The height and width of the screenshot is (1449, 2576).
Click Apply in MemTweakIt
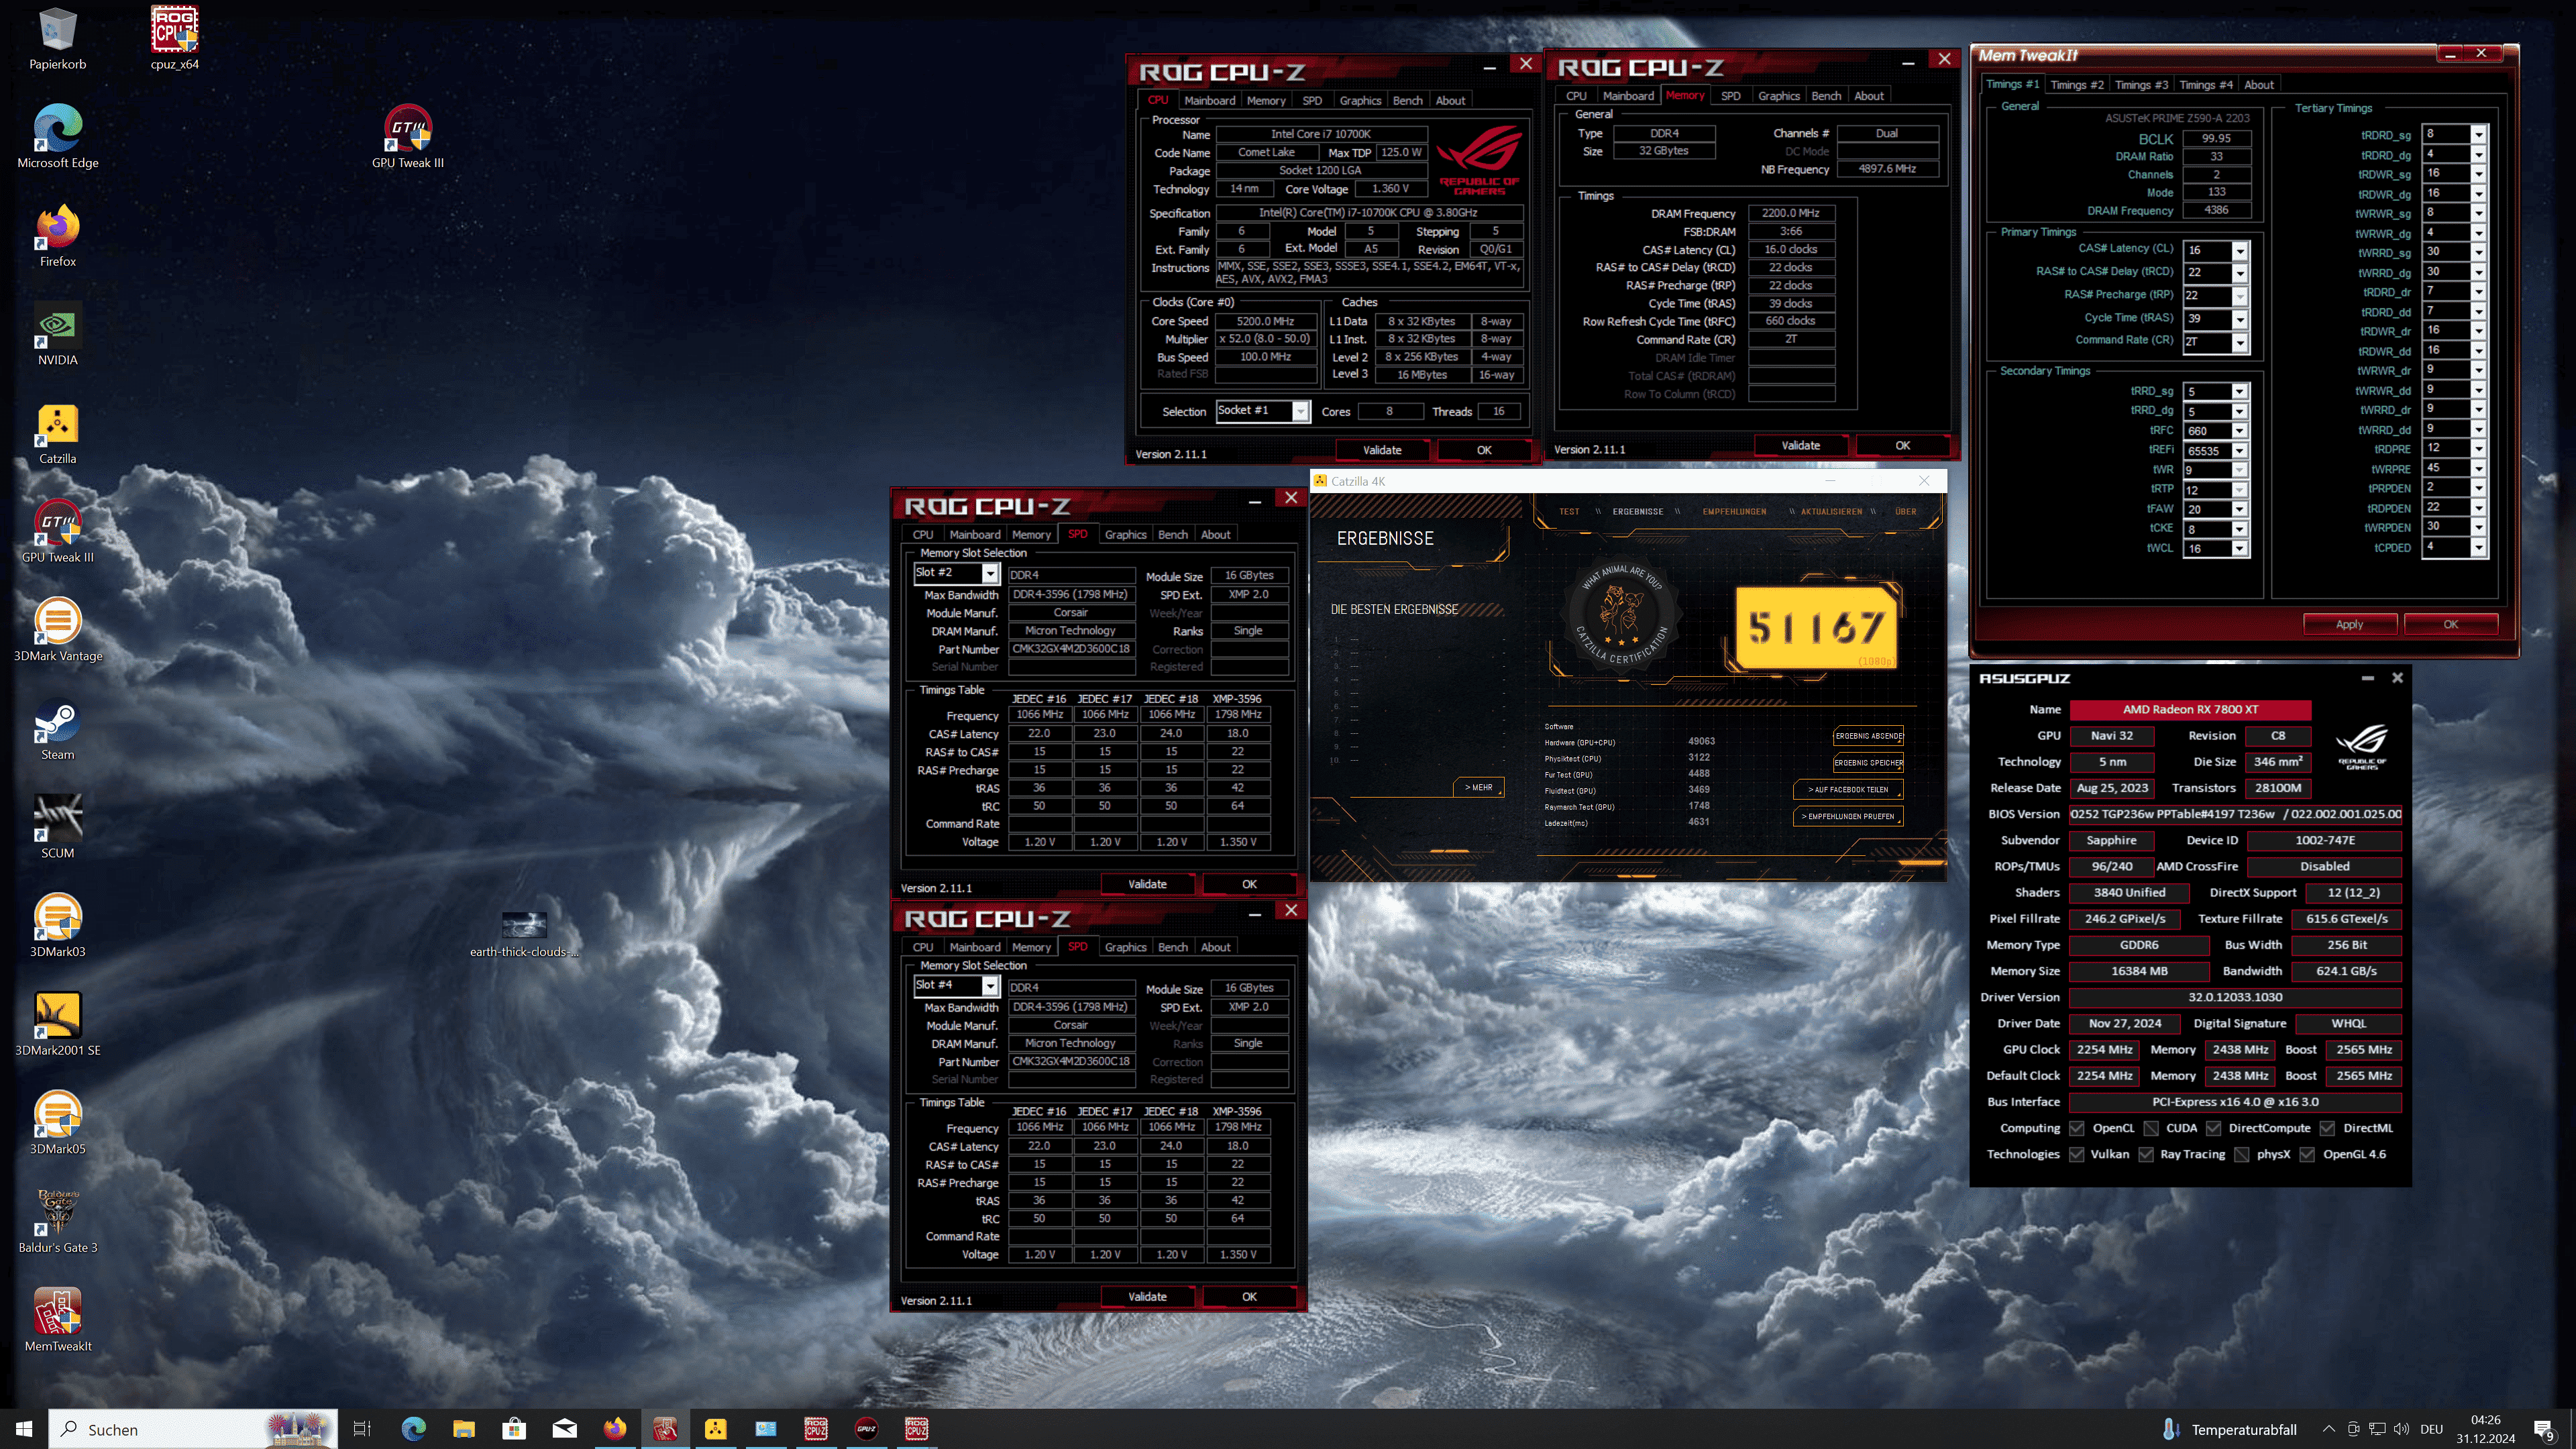2349,624
